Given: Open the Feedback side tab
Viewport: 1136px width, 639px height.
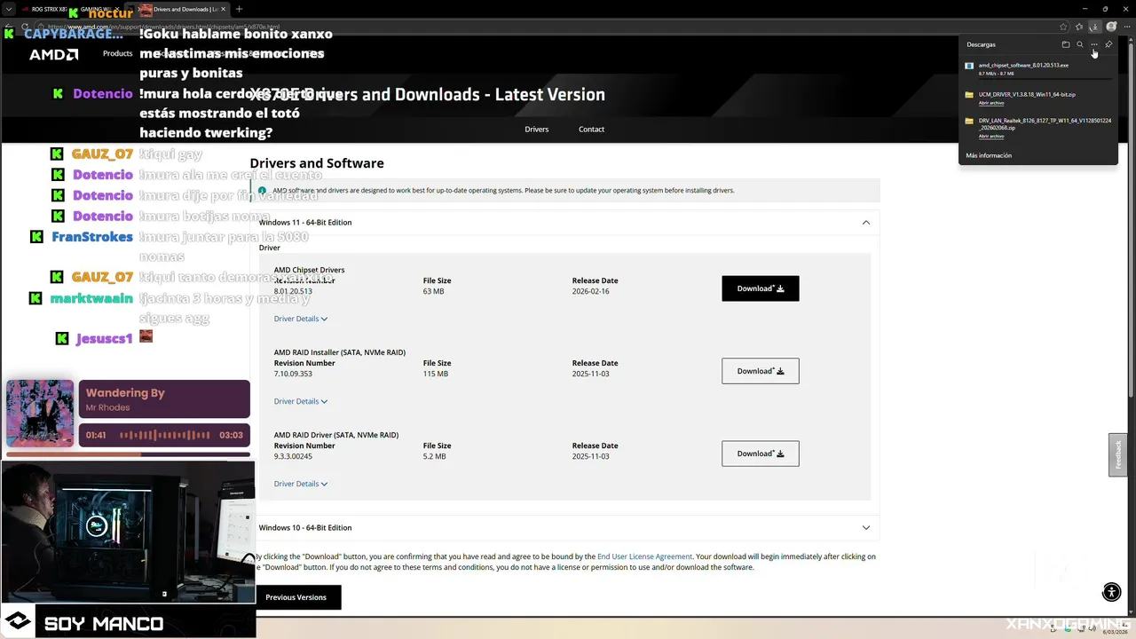Looking at the screenshot, I should (x=1117, y=454).
